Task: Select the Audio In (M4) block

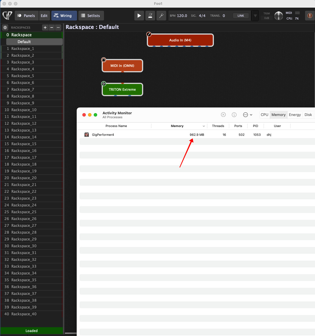Action: (180, 40)
